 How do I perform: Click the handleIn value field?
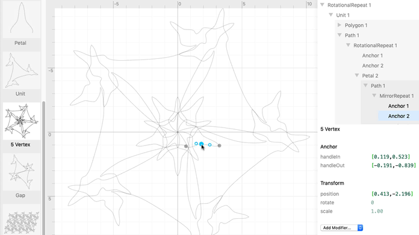[391, 157]
